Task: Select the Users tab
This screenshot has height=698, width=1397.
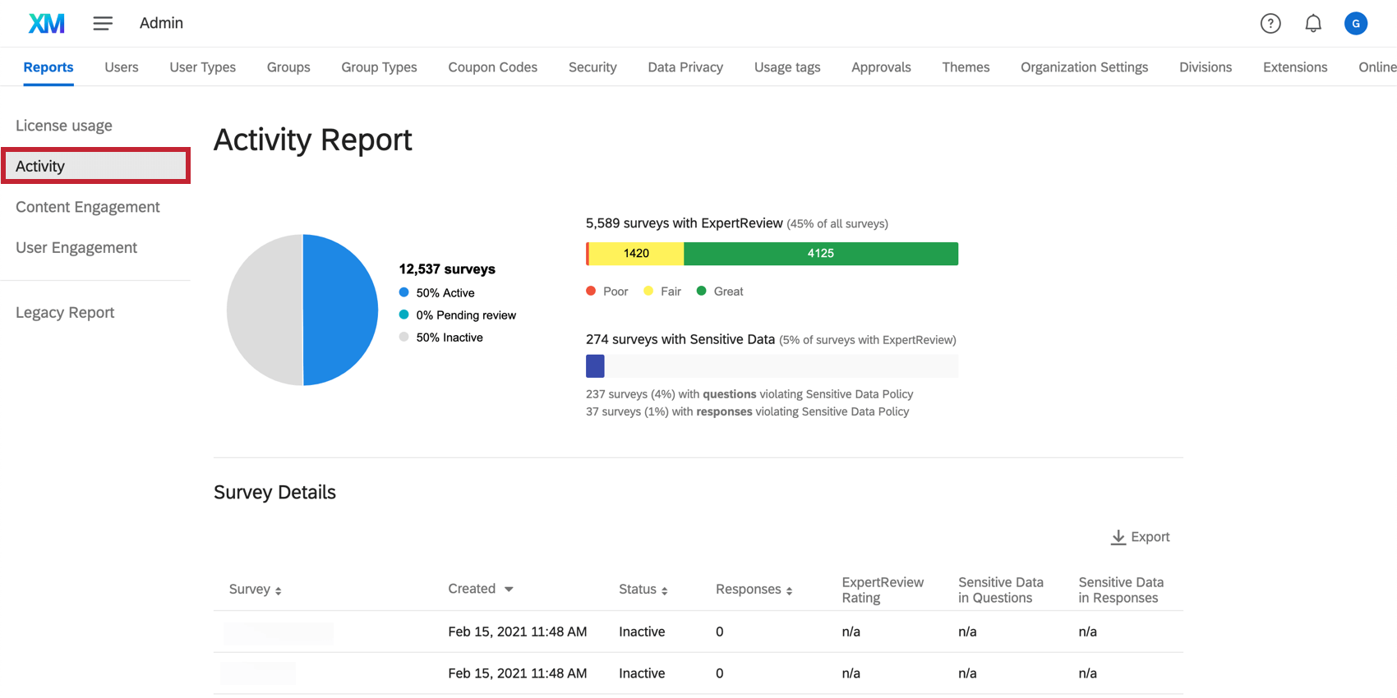Action: click(122, 67)
